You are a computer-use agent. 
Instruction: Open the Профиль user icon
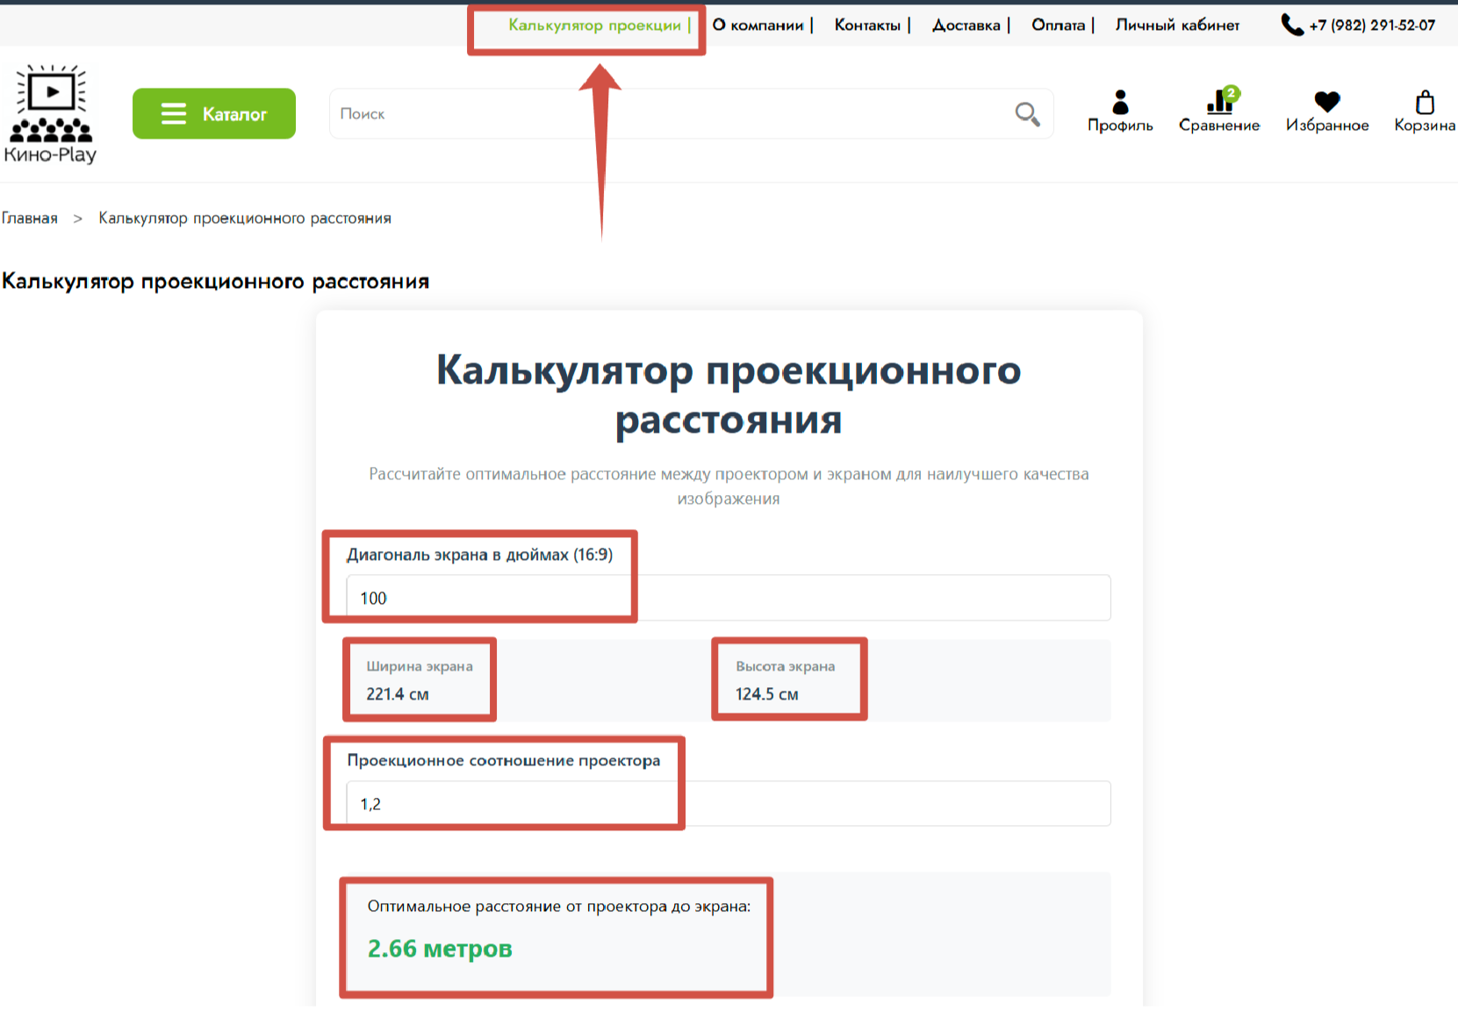pyautogui.click(x=1120, y=104)
